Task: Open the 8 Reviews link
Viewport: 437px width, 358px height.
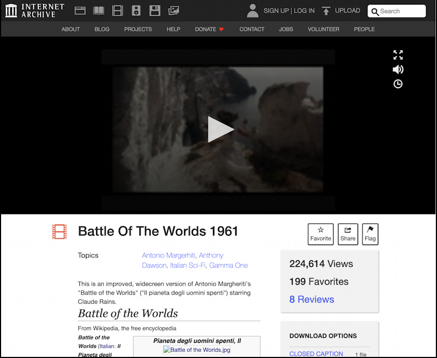Action: tap(311, 299)
